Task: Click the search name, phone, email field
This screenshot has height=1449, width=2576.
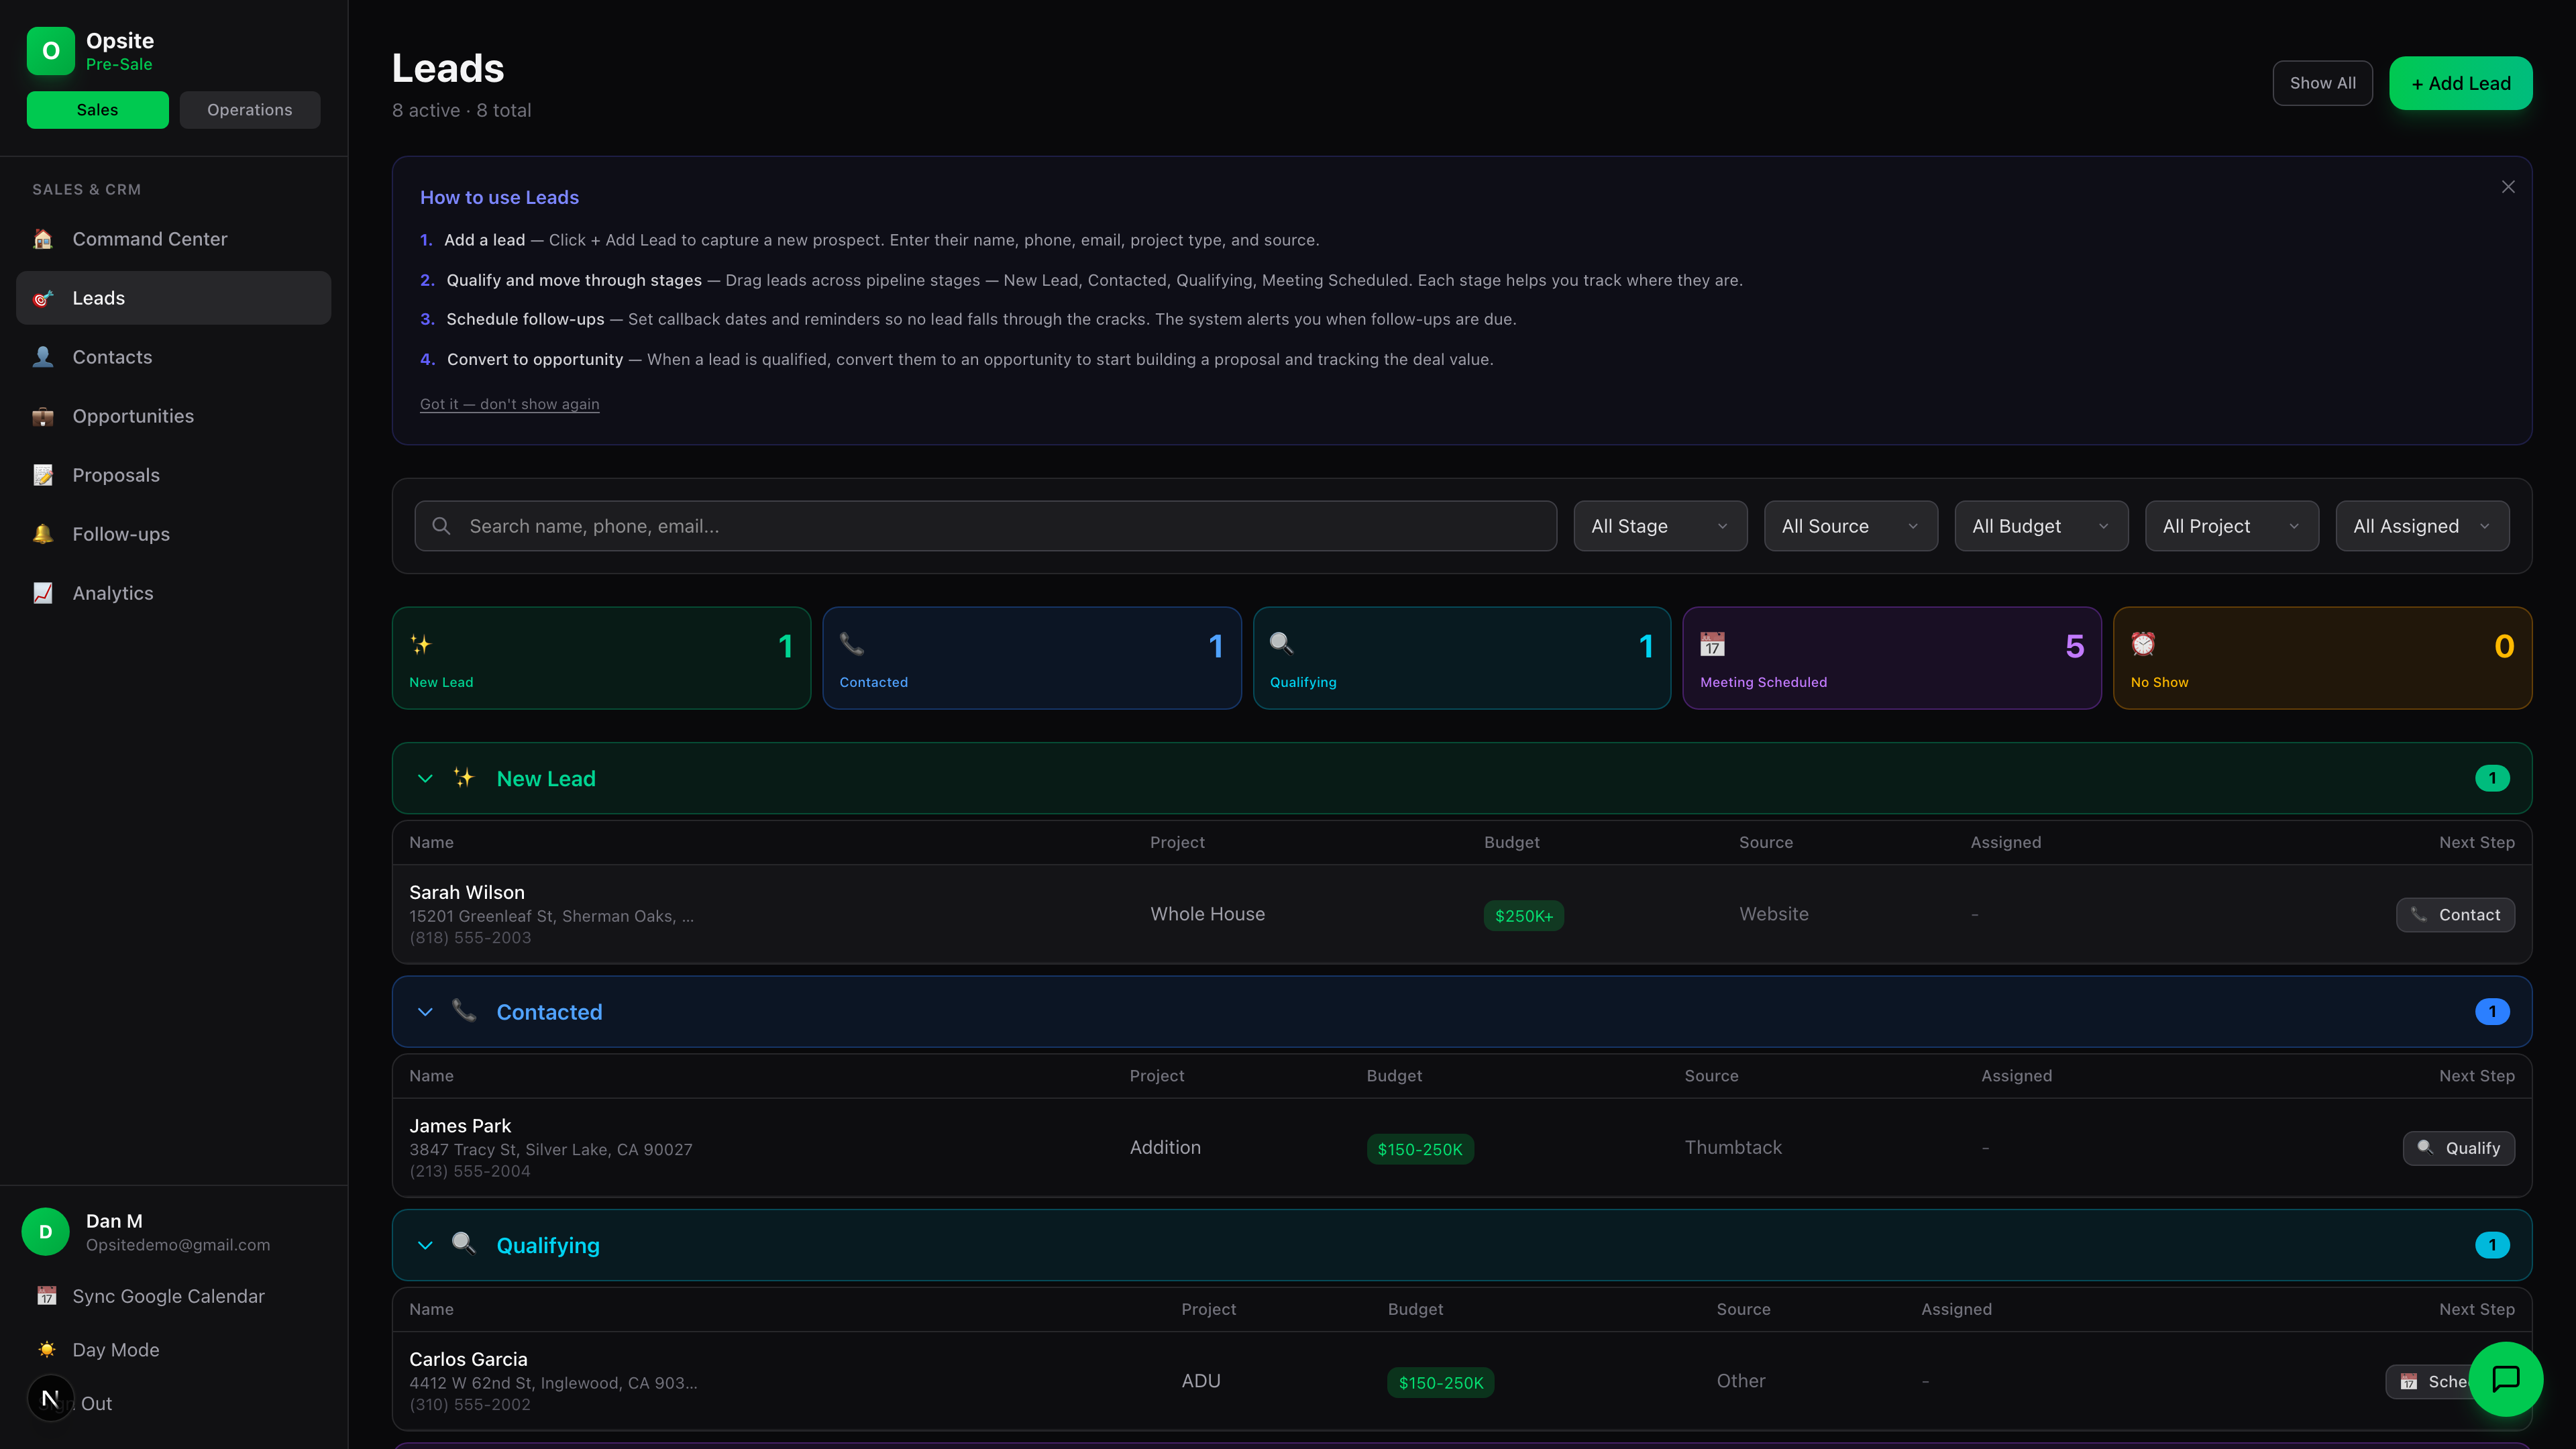Action: click(x=985, y=525)
